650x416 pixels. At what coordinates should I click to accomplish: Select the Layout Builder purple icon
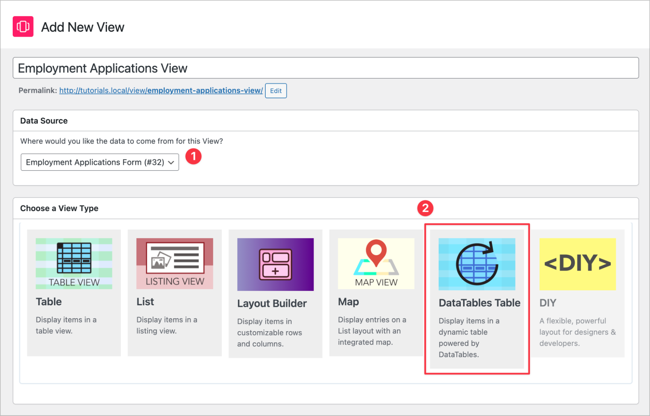pyautogui.click(x=275, y=264)
